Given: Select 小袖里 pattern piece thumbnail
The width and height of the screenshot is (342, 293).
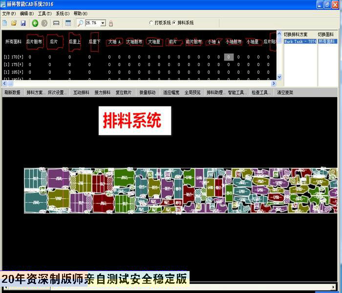Looking at the screenshot, I should pyautogui.click(x=253, y=42).
